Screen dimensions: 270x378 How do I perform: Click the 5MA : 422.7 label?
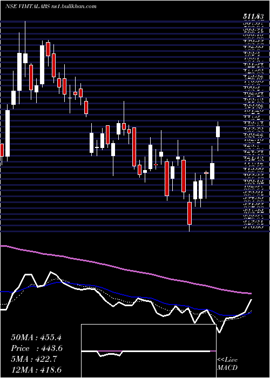[x=34, y=359]
